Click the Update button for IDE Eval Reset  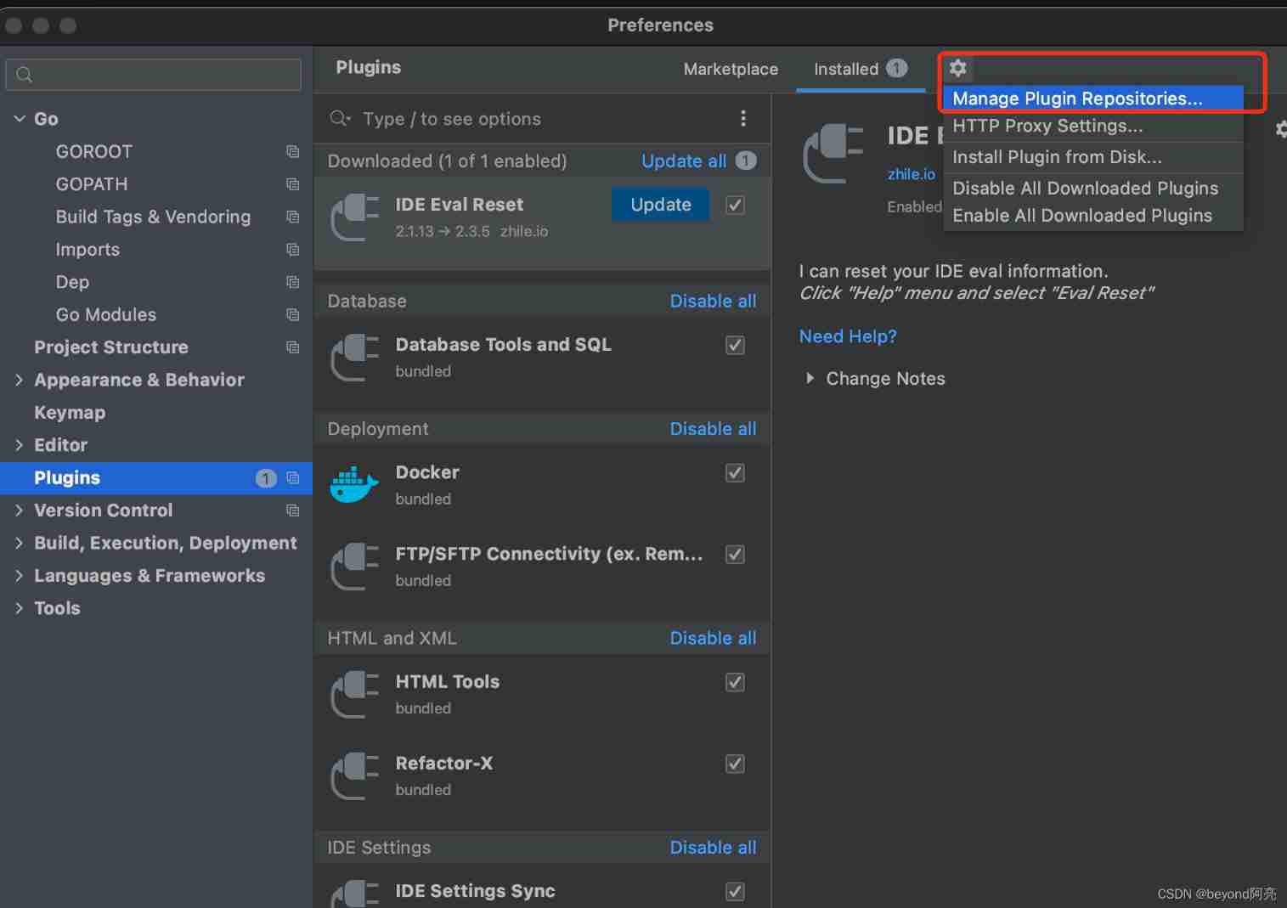click(x=660, y=205)
